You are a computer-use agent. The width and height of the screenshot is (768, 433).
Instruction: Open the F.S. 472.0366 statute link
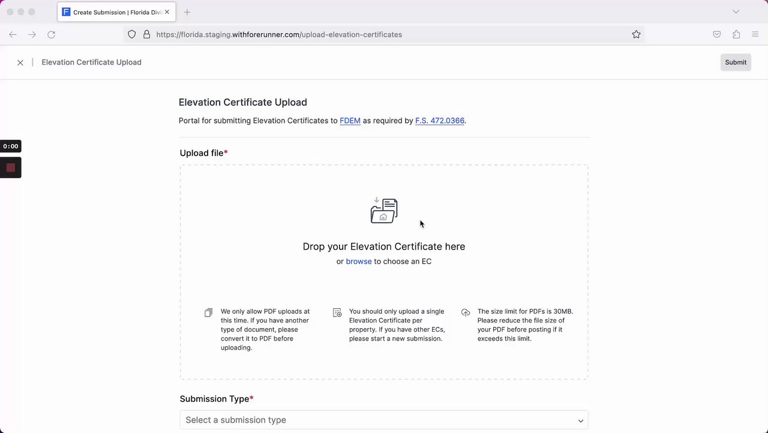click(439, 121)
